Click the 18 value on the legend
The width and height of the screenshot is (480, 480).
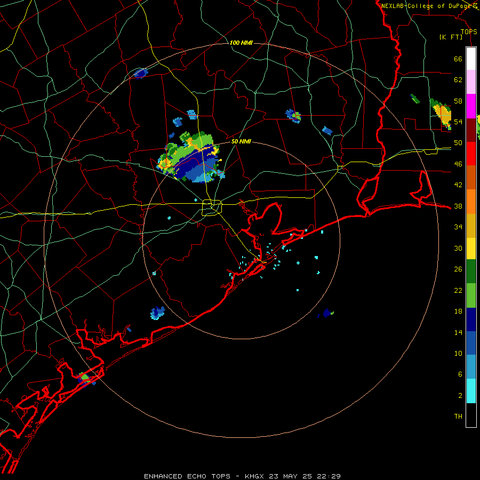pos(458,311)
